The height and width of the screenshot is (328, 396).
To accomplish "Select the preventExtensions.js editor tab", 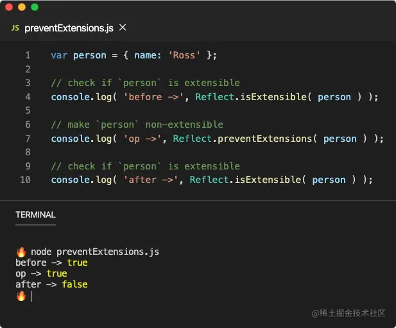I will pyautogui.click(x=69, y=28).
